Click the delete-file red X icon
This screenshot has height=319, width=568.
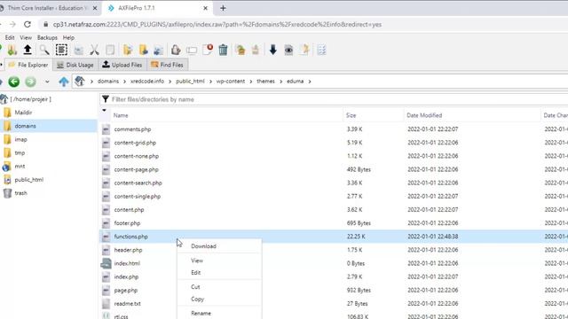click(x=208, y=50)
